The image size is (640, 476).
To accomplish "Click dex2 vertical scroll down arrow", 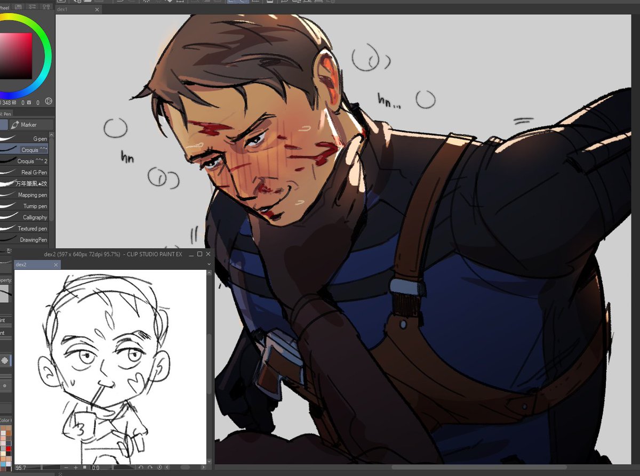I will pos(209,461).
